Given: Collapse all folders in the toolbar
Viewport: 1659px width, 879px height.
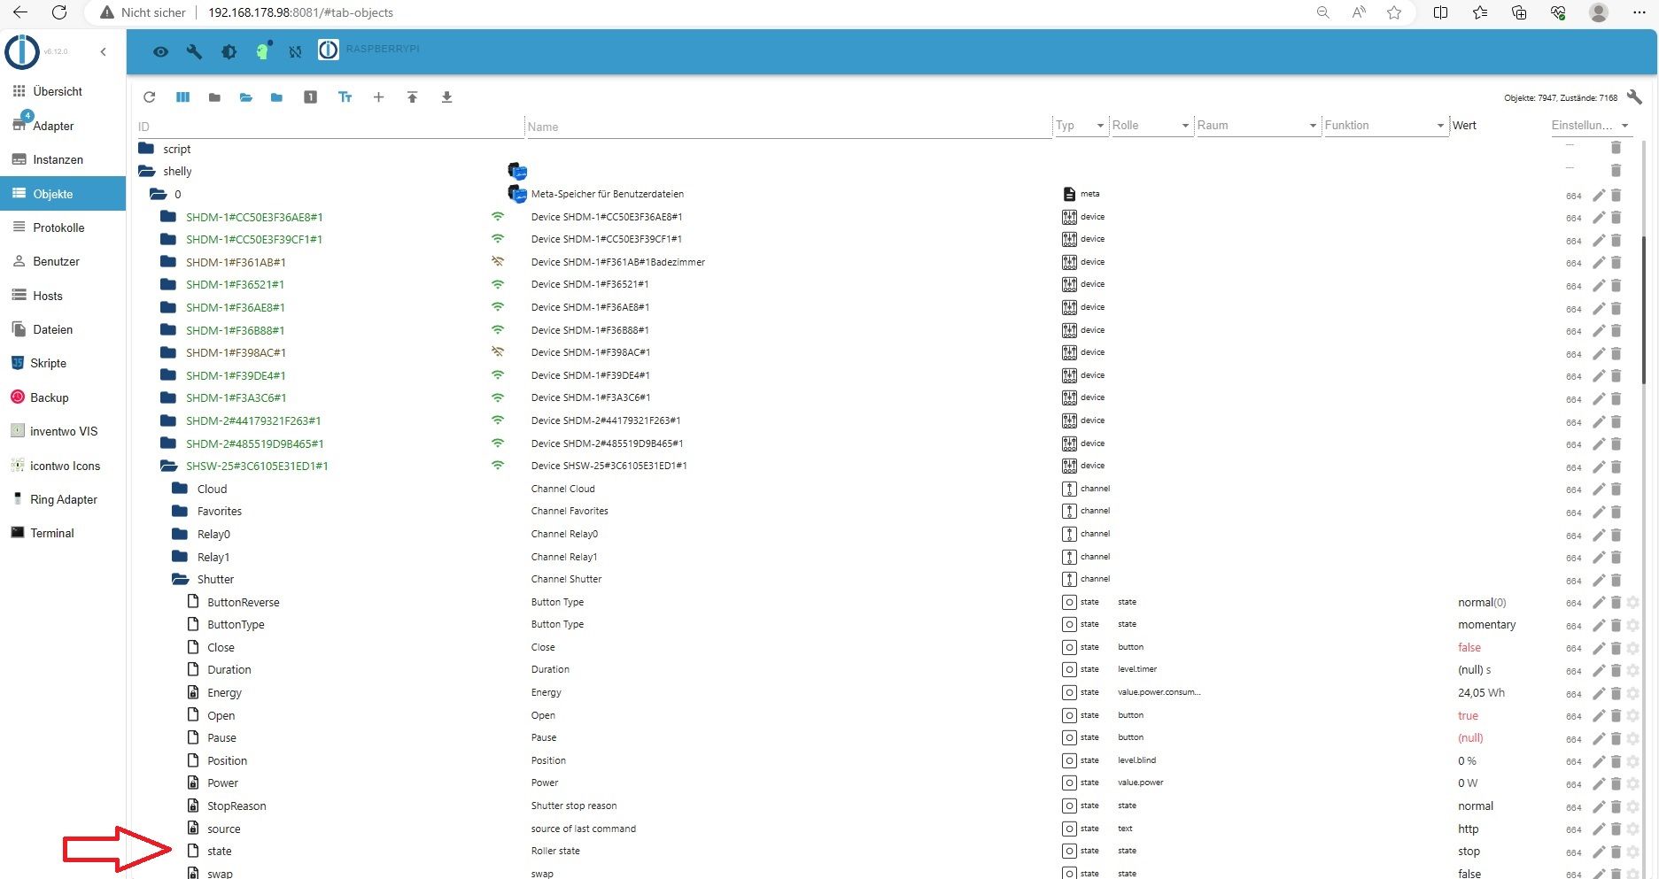Looking at the screenshot, I should [x=214, y=97].
